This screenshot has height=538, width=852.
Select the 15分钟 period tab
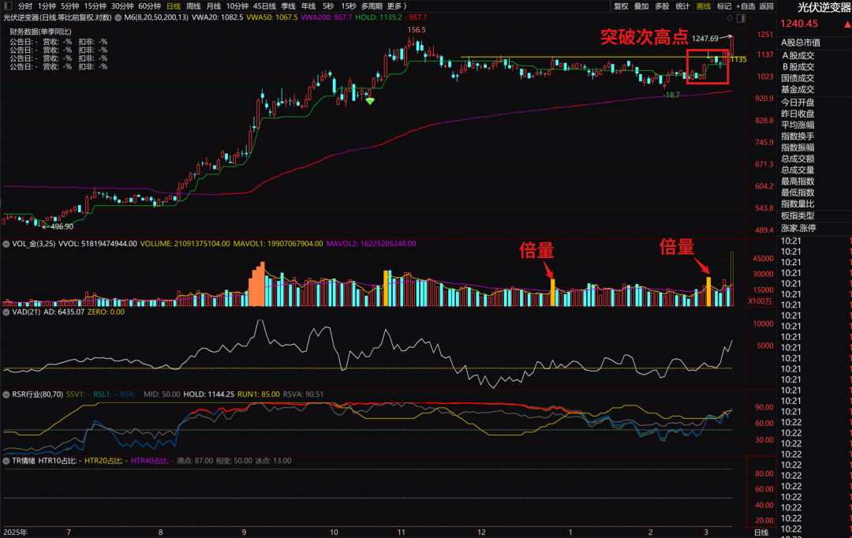[95, 6]
